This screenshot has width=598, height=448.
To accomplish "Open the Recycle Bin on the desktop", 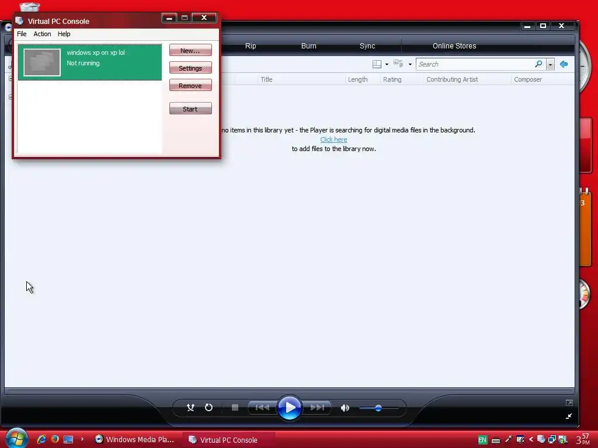I will [29, 6].
